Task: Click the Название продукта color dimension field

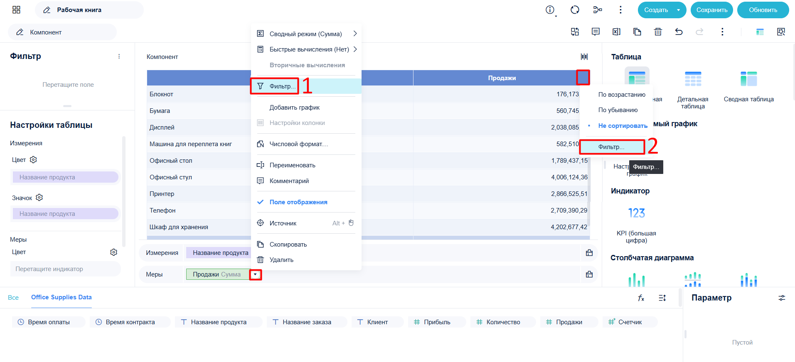Action: pos(66,177)
